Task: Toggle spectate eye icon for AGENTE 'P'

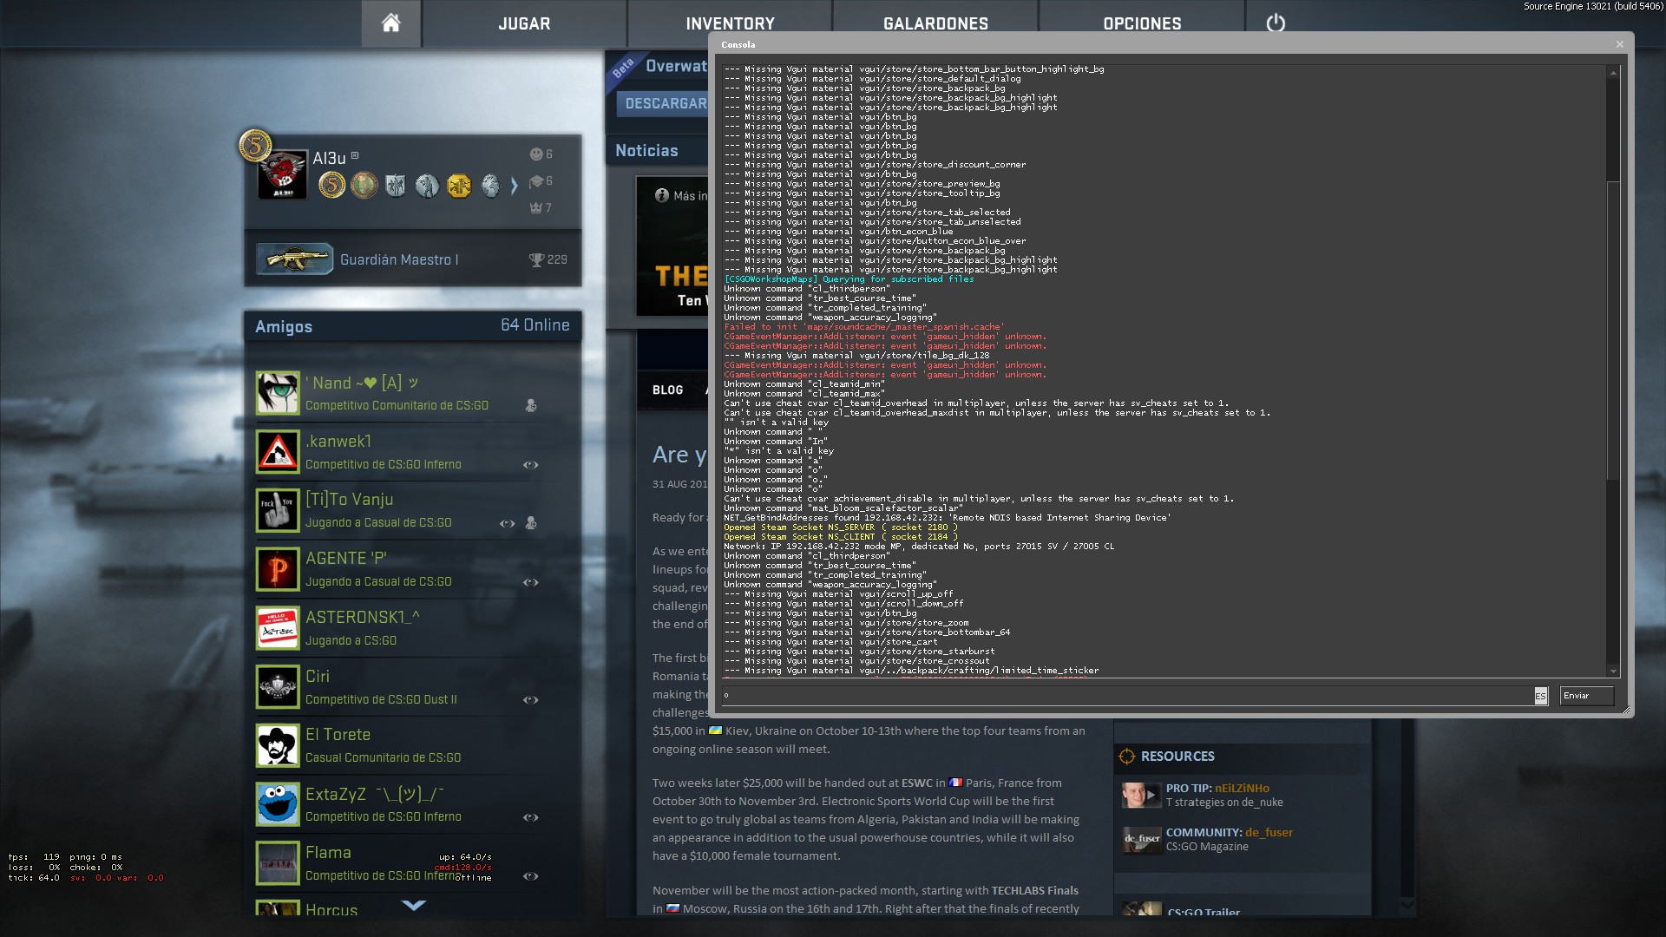Action: pyautogui.click(x=530, y=582)
